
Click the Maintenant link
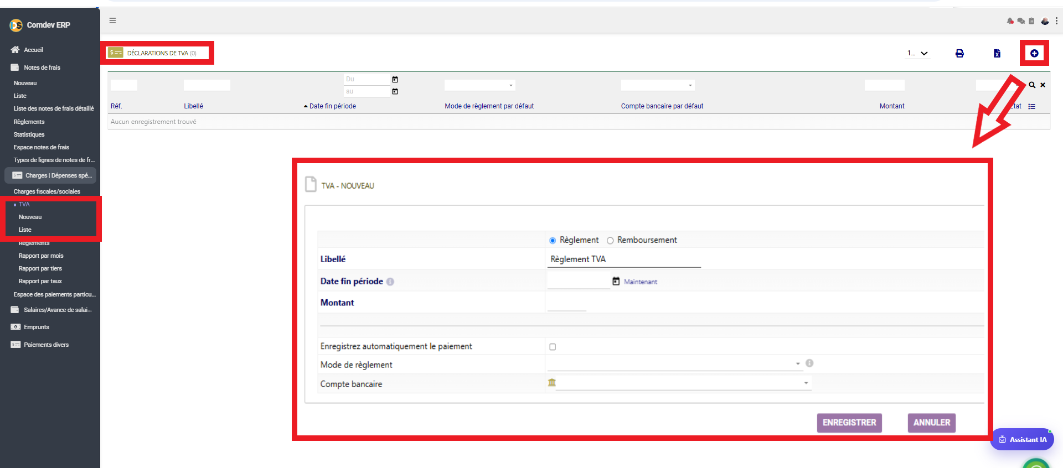[x=641, y=282]
